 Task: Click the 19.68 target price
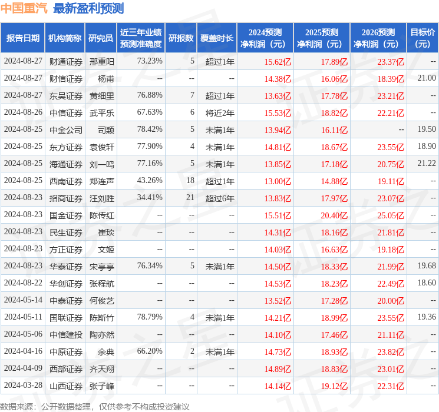427,265
